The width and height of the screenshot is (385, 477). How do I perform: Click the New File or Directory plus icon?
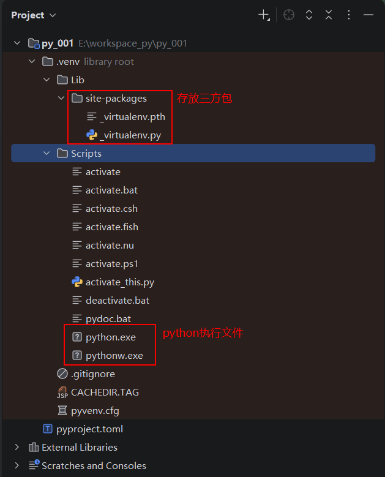click(x=264, y=15)
